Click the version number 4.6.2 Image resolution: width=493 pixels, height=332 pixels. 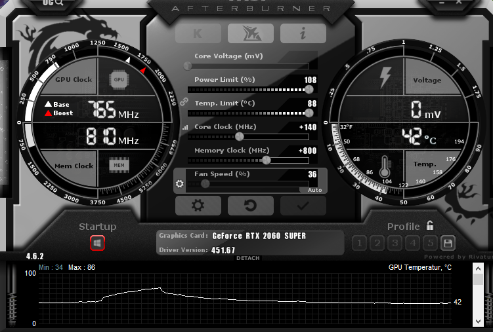click(x=35, y=256)
